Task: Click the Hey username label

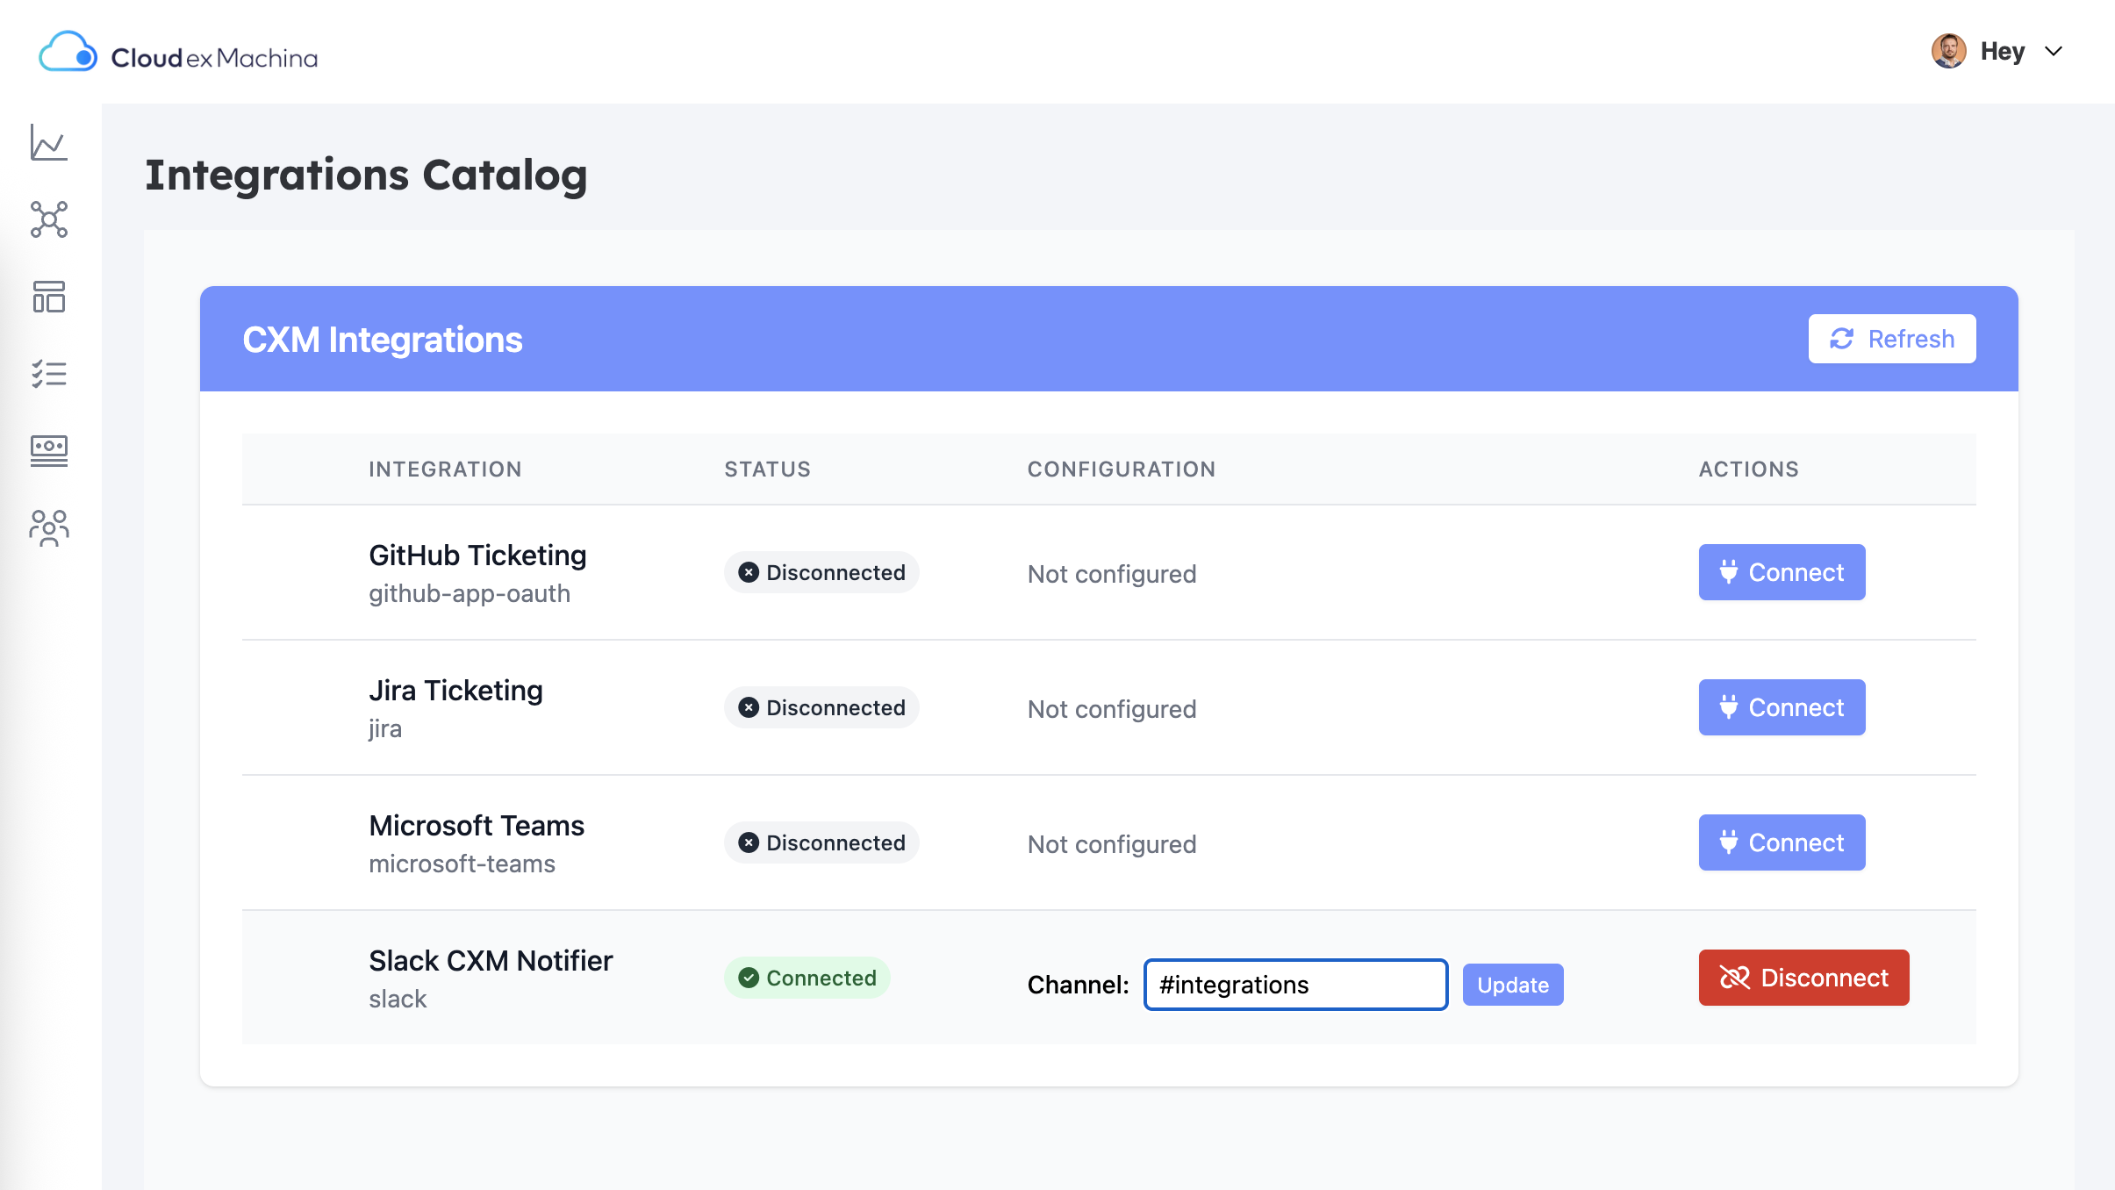Action: coord(2003,51)
